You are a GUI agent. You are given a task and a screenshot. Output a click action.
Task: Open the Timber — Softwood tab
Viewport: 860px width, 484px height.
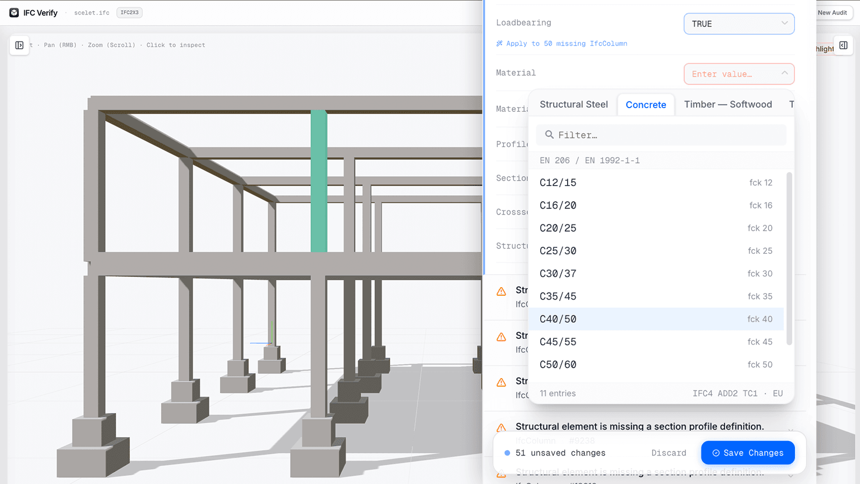(x=728, y=104)
